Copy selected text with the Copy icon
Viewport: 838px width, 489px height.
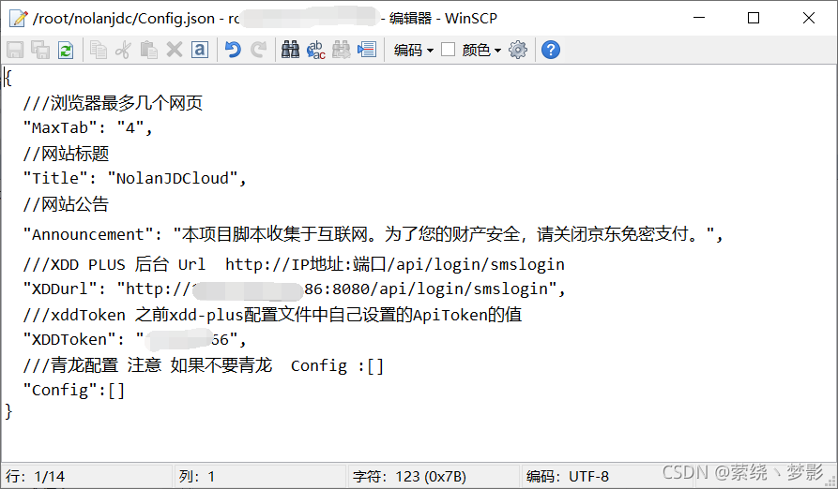(x=98, y=51)
